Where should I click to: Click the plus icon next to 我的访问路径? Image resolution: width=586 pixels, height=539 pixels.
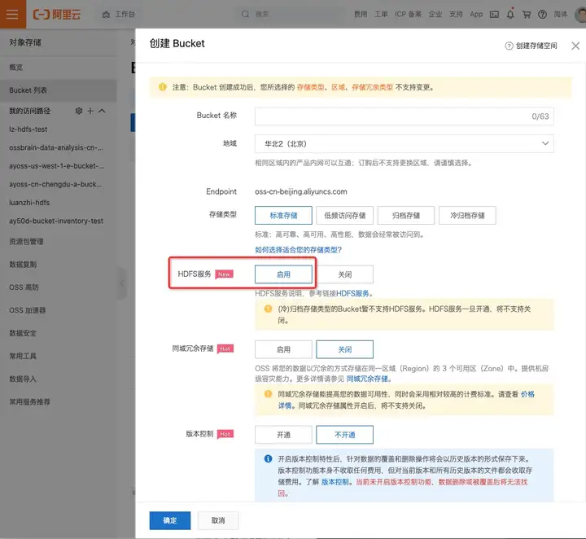click(x=90, y=111)
